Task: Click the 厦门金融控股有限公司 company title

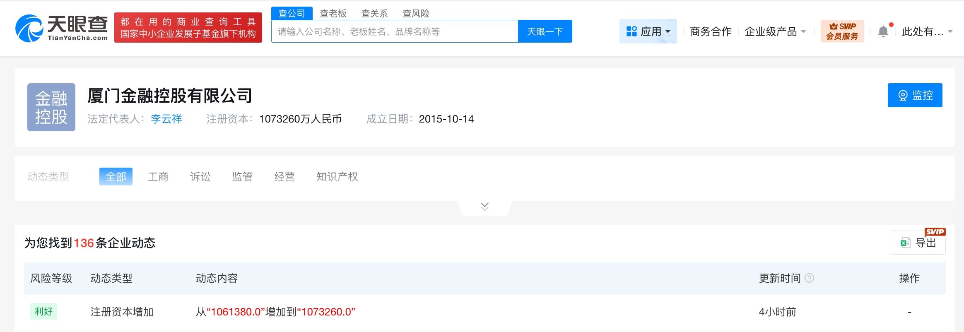Action: pos(170,96)
